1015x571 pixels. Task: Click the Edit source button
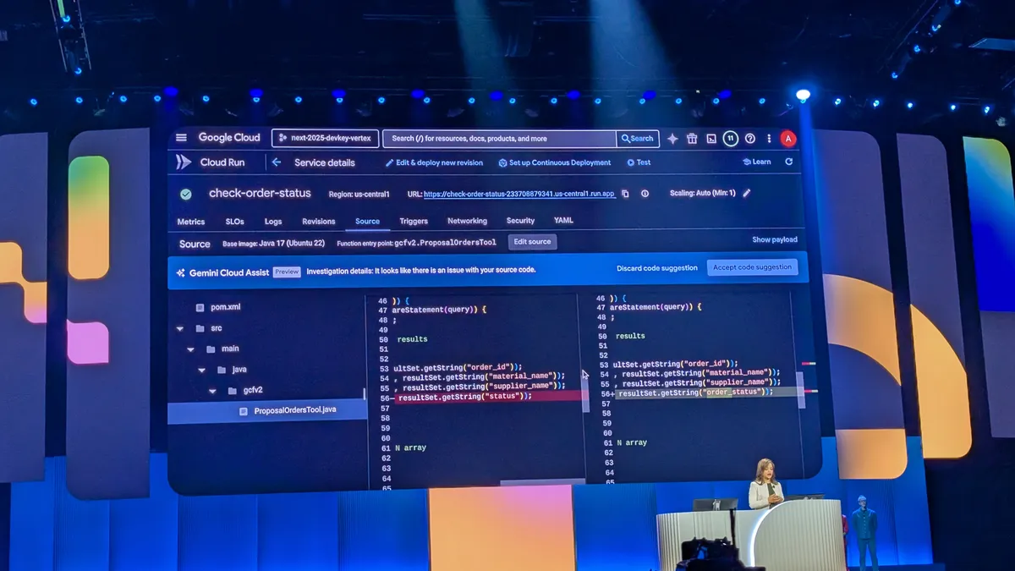click(x=532, y=242)
